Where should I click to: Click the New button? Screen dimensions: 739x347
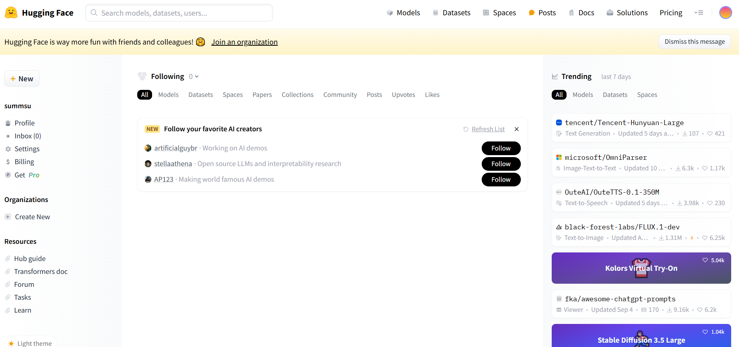tap(22, 79)
